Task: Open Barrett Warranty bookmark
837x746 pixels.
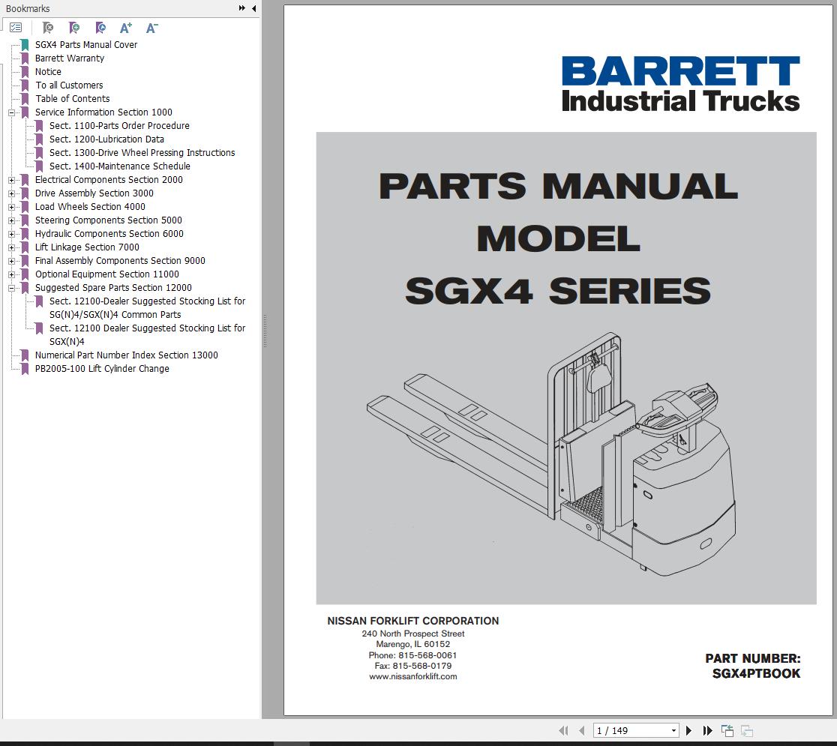Action: point(70,58)
